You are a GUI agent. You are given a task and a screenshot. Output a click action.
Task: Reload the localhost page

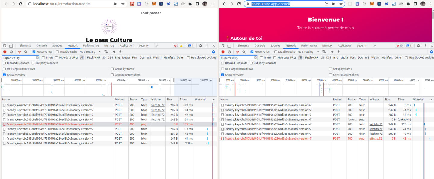[x=20, y=4]
